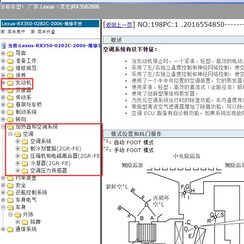This screenshot has height=244, width=244.
Task: Collapse the 加热器和空调系统 tree node
Action: [3, 126]
